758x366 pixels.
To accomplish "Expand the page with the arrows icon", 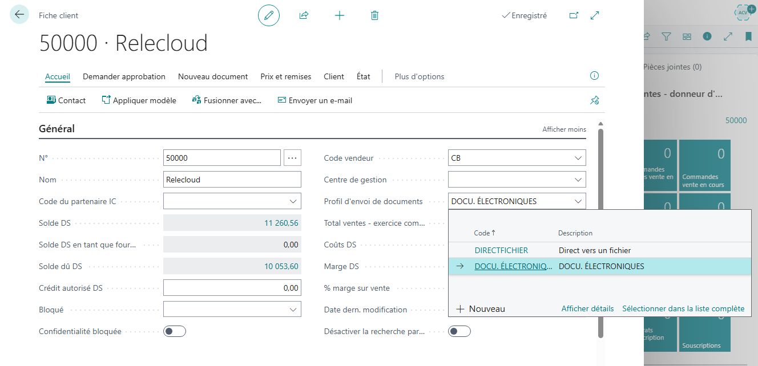I will [595, 15].
